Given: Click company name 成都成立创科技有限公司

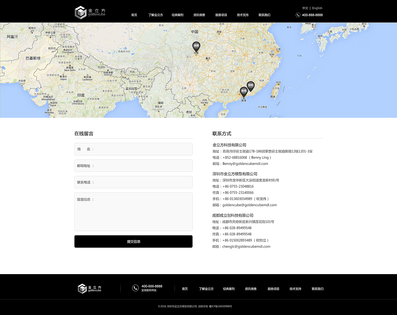Looking at the screenshot, I should click(x=233, y=216).
